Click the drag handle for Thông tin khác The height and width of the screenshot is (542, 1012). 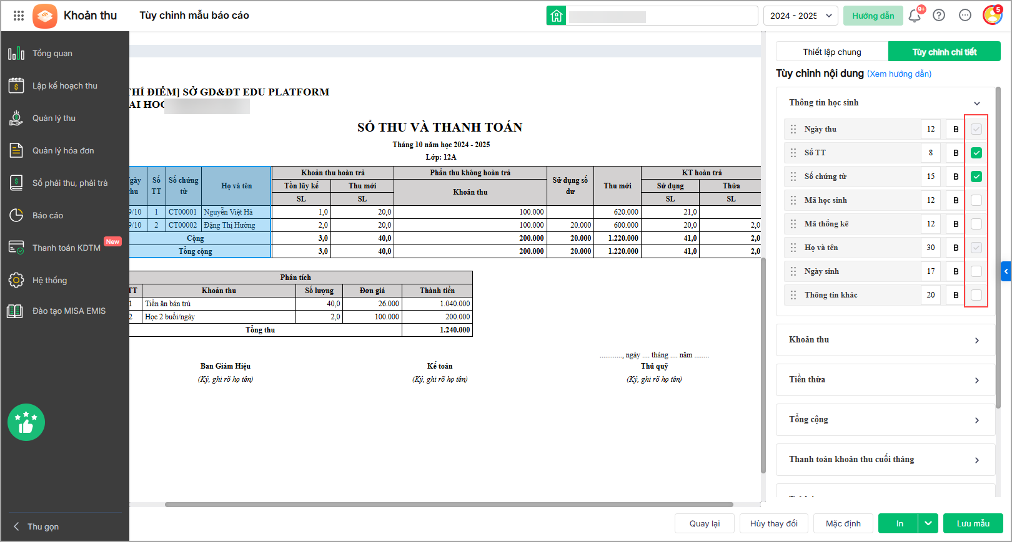click(793, 295)
